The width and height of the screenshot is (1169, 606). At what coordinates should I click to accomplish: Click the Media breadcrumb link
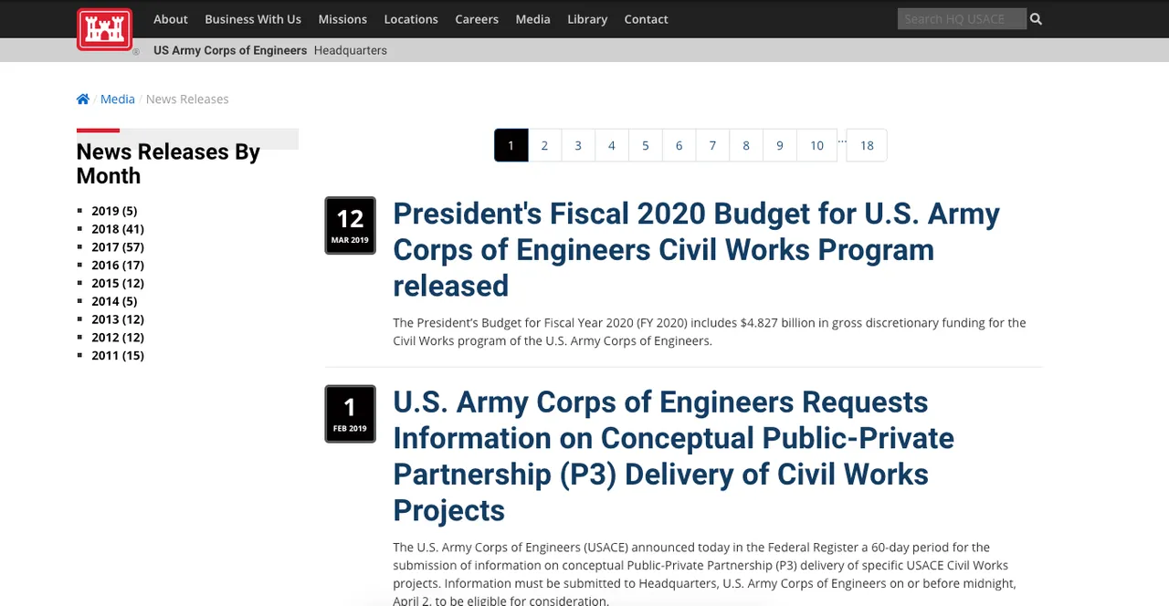pyautogui.click(x=117, y=99)
